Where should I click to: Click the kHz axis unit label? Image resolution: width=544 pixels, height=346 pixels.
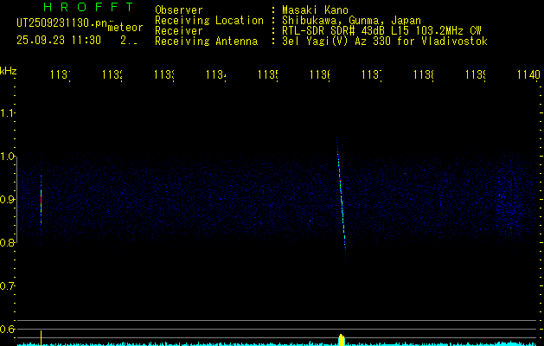pos(9,70)
